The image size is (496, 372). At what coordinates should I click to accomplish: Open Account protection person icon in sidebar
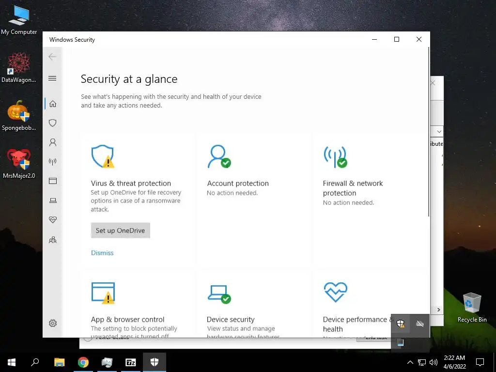coord(53,142)
